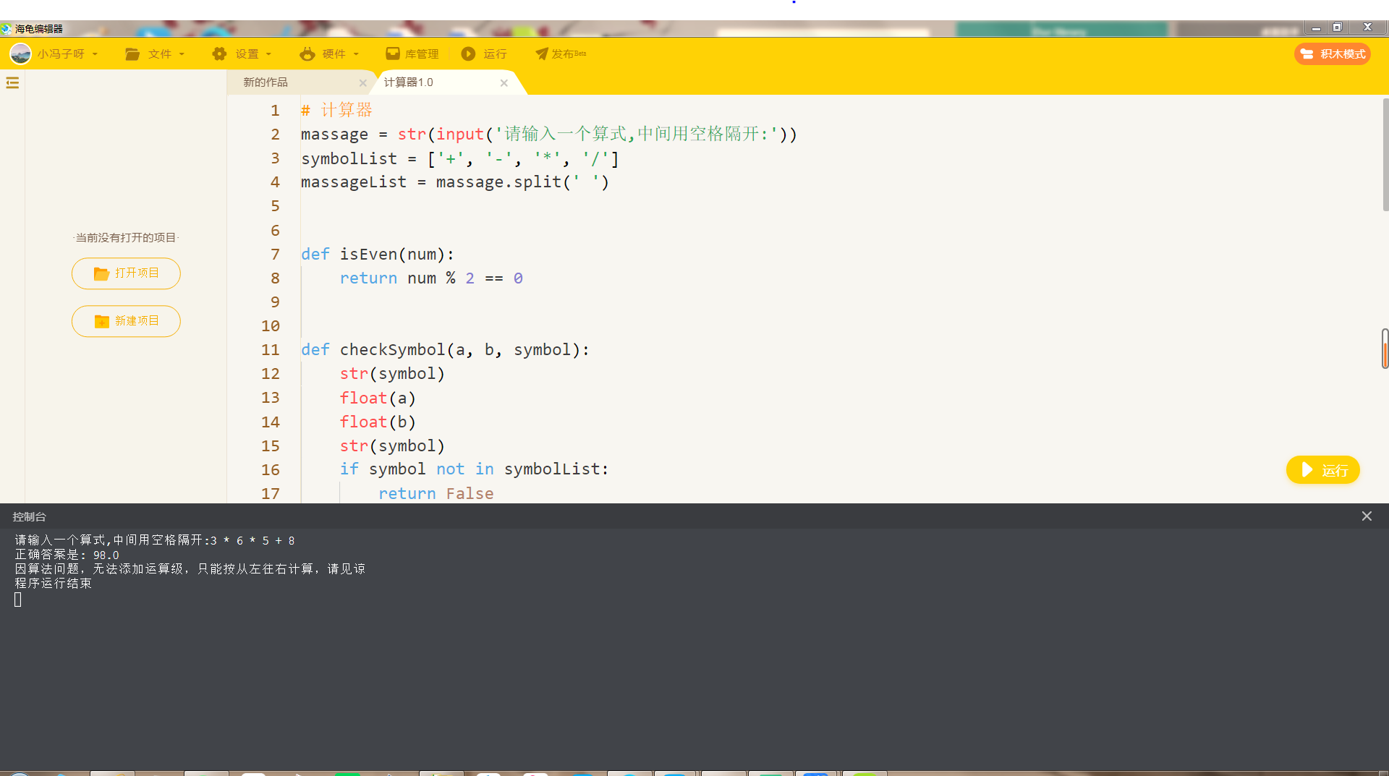Close the 计算器1.0 tab
The height and width of the screenshot is (776, 1389).
[504, 83]
